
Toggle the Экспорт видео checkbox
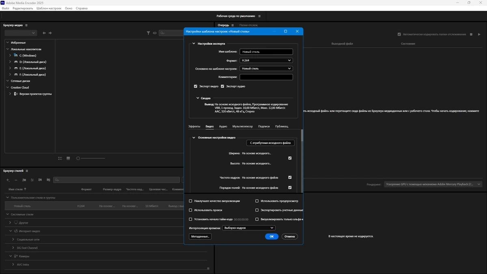196,86
